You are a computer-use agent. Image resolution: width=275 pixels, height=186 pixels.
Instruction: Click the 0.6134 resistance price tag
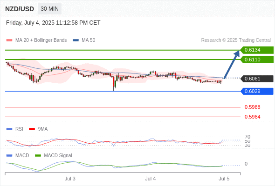[x=257, y=50]
